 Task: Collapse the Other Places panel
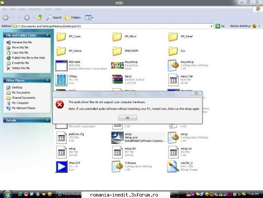coord(47,80)
